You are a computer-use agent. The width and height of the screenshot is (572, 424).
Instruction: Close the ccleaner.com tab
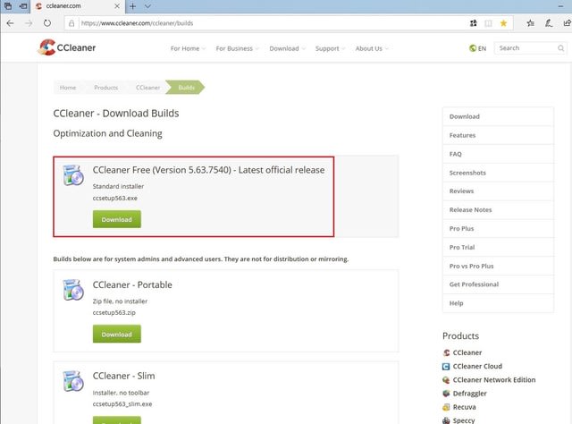[x=117, y=6]
